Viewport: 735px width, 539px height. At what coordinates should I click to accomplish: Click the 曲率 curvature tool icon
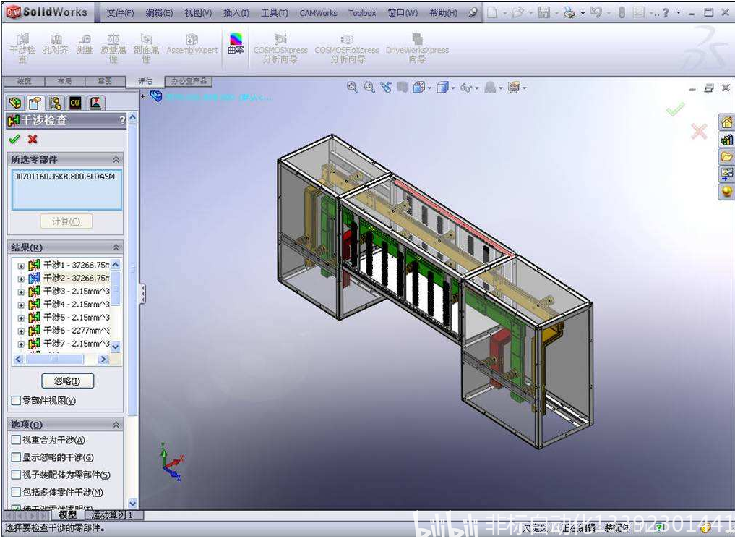(236, 43)
